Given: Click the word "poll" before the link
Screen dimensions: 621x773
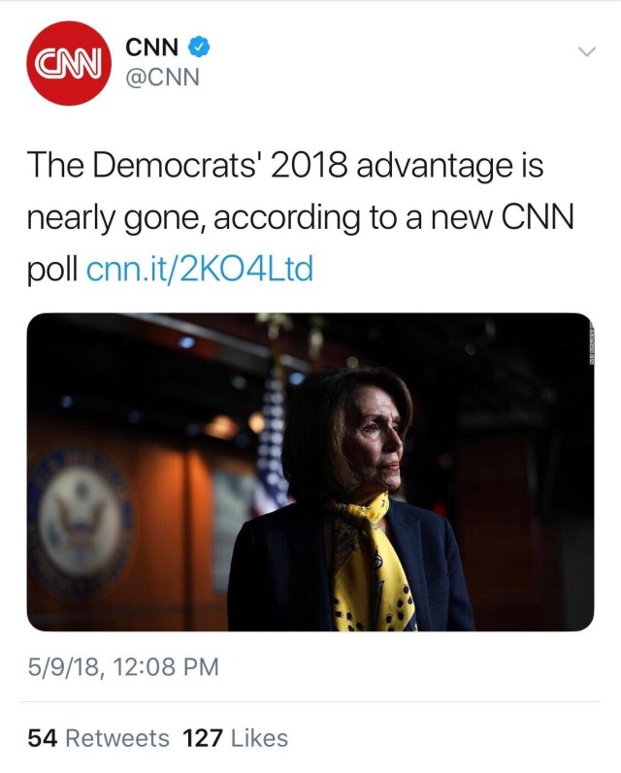Looking at the screenshot, I should (x=51, y=269).
